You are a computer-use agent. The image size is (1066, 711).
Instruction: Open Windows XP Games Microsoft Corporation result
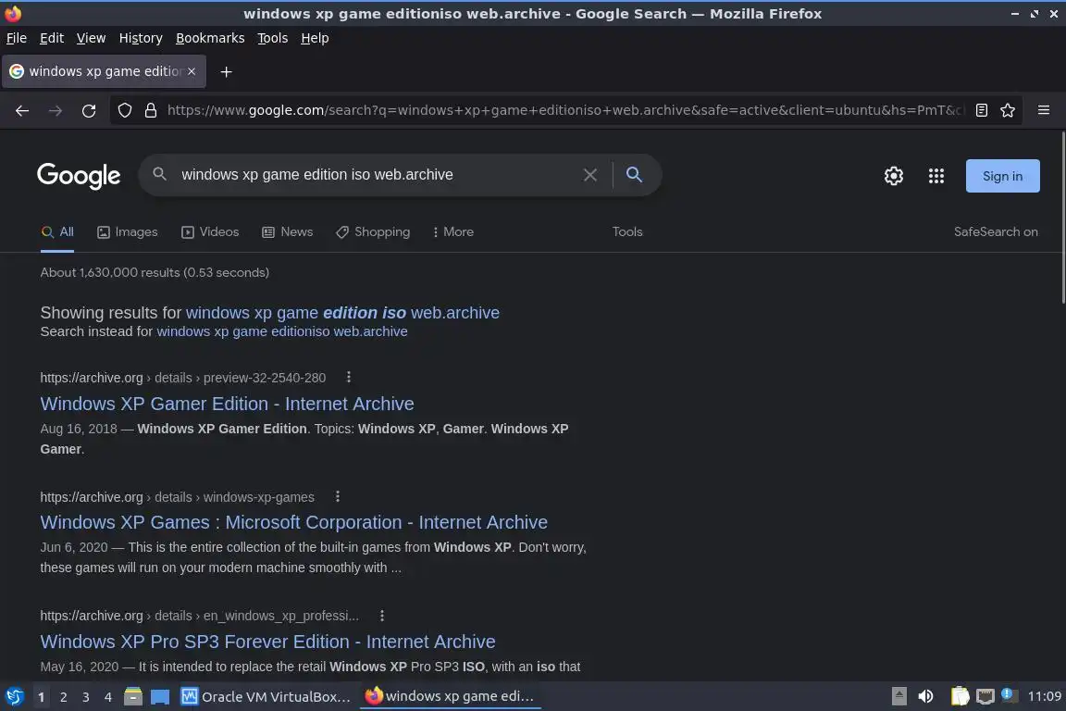[293, 522]
